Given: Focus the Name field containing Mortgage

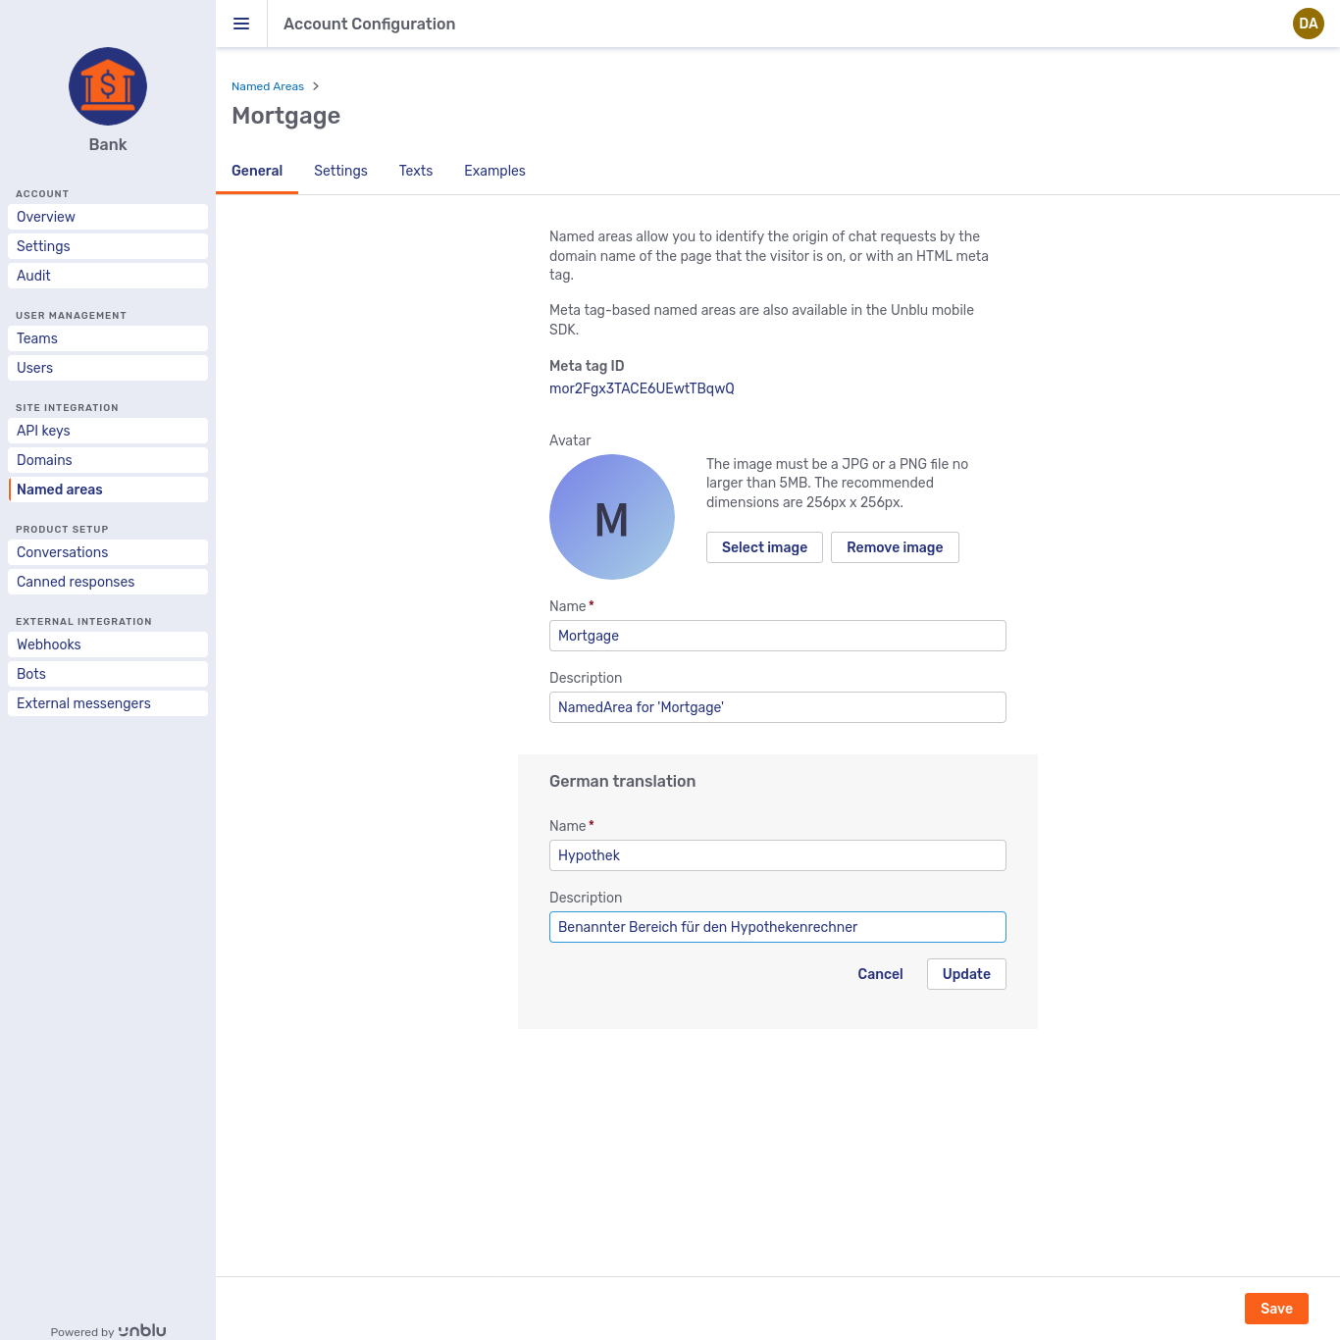Looking at the screenshot, I should [x=777, y=636].
